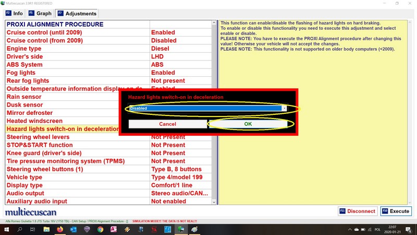
Task: Select the Steering wheel buttons (1) row
Action: 108,169
